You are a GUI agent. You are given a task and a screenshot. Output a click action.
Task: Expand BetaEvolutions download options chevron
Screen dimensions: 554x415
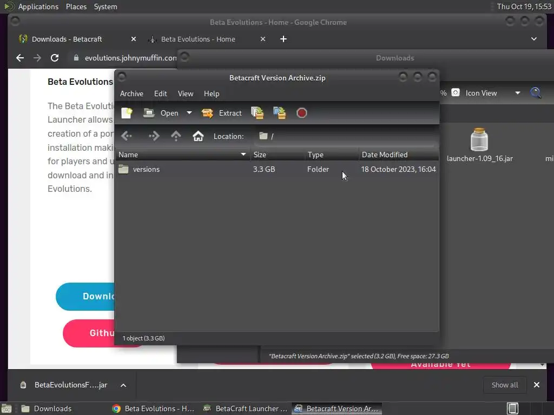[x=123, y=385]
